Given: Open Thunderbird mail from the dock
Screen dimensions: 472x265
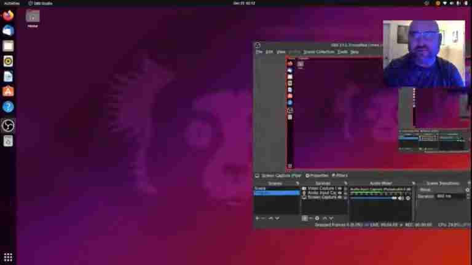Looking at the screenshot, I should pos(8,30).
